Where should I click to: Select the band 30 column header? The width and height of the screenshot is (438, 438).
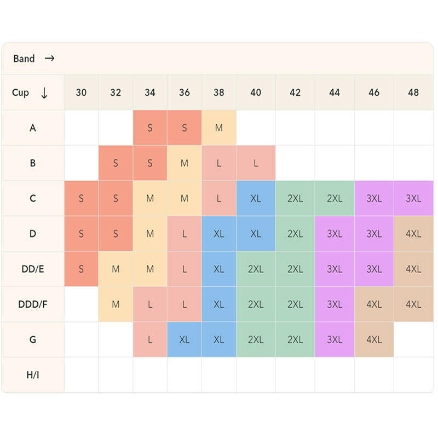[81, 93]
